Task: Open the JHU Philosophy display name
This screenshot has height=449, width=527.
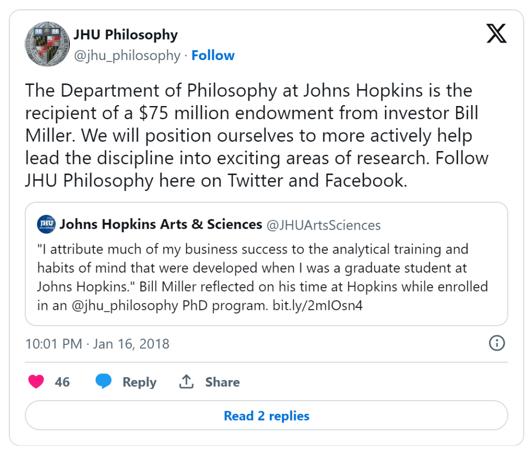Action: (125, 35)
